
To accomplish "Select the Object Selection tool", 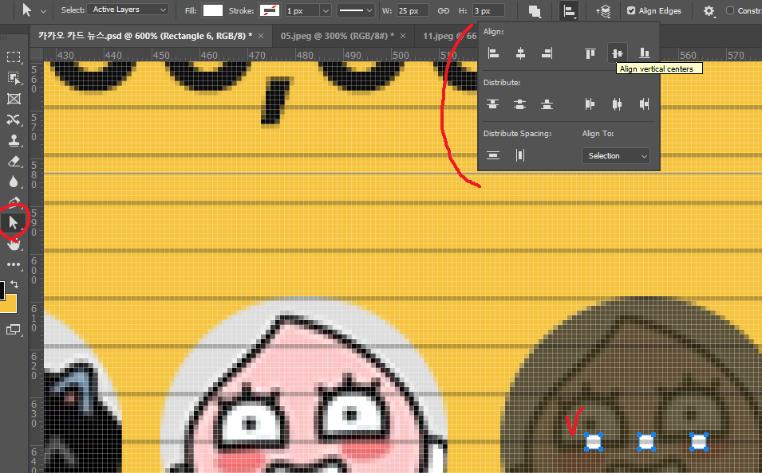I will 14,77.
